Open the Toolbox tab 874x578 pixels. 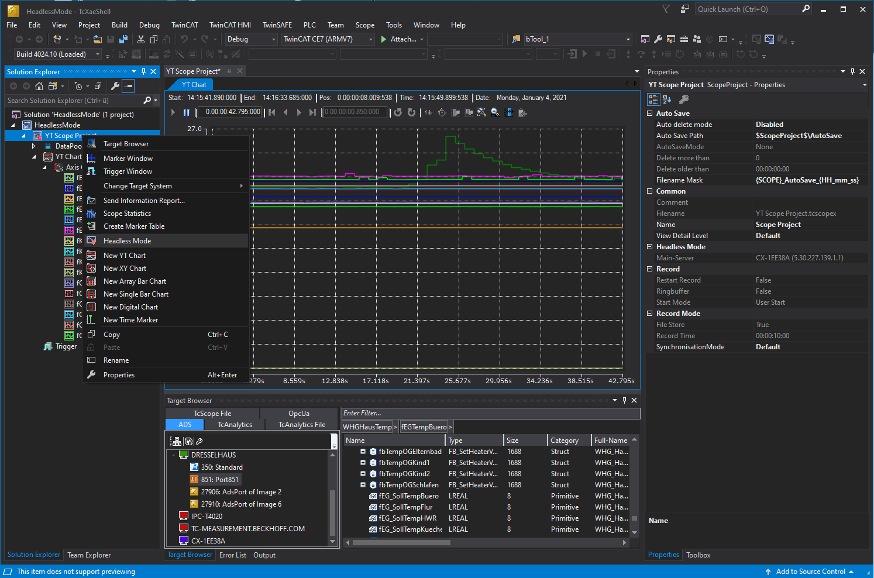(x=698, y=555)
